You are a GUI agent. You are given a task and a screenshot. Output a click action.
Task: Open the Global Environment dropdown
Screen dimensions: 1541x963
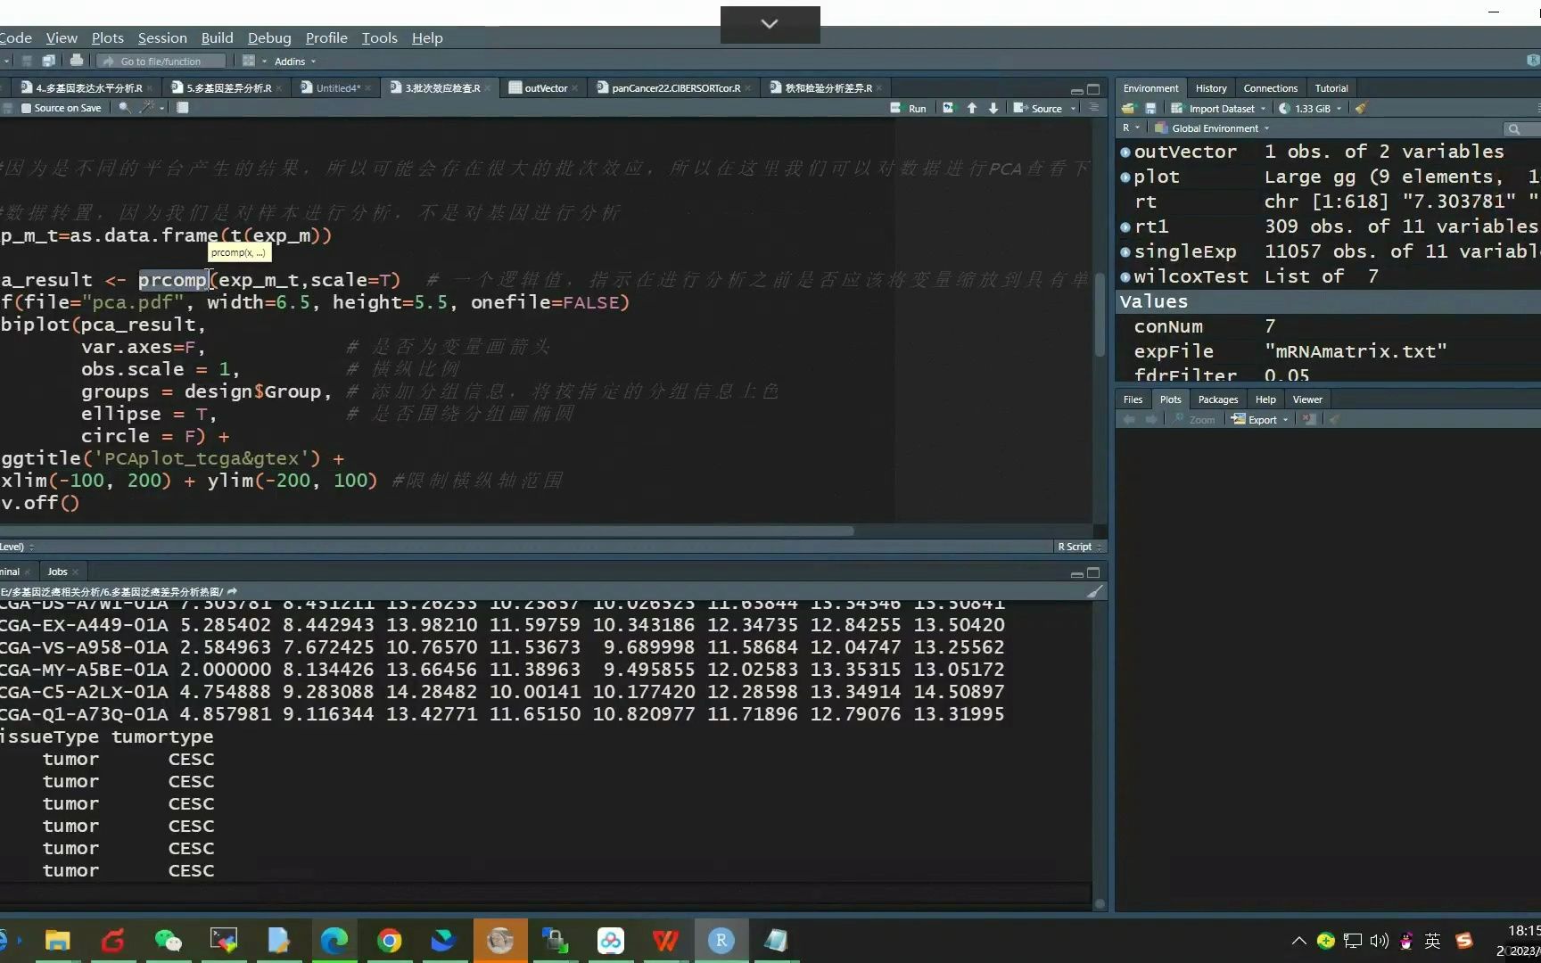(x=1215, y=128)
